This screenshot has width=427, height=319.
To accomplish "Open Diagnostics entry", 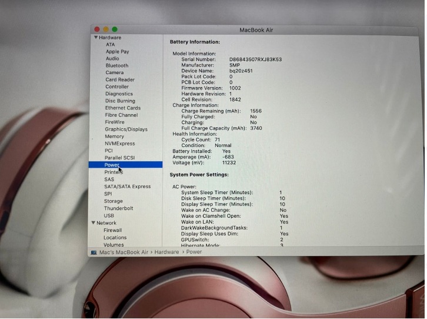I will 119,94.
